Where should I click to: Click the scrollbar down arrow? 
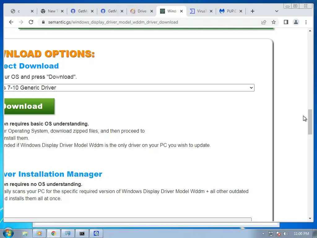click(310, 218)
